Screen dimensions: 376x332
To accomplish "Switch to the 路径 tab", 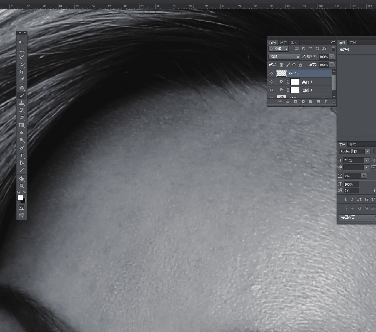I will coord(294,43).
